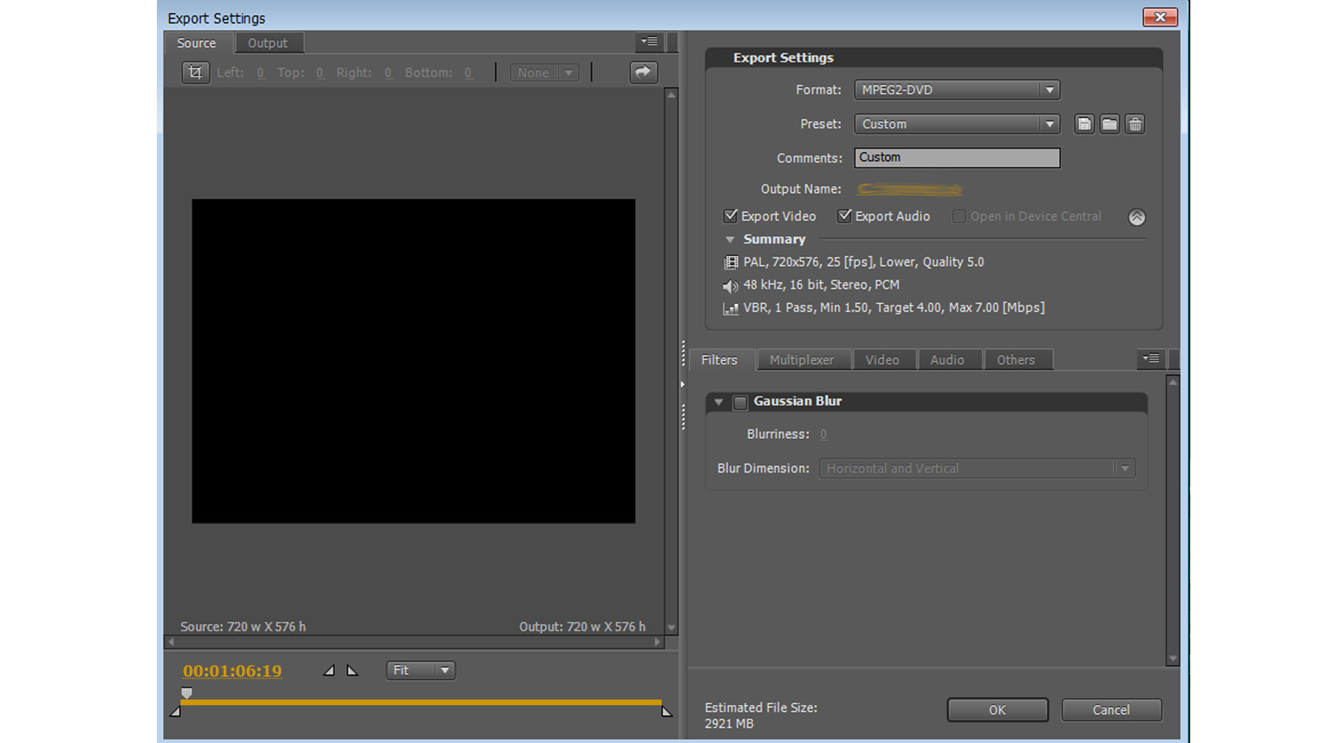Click the delete preset trash icon

coord(1135,124)
